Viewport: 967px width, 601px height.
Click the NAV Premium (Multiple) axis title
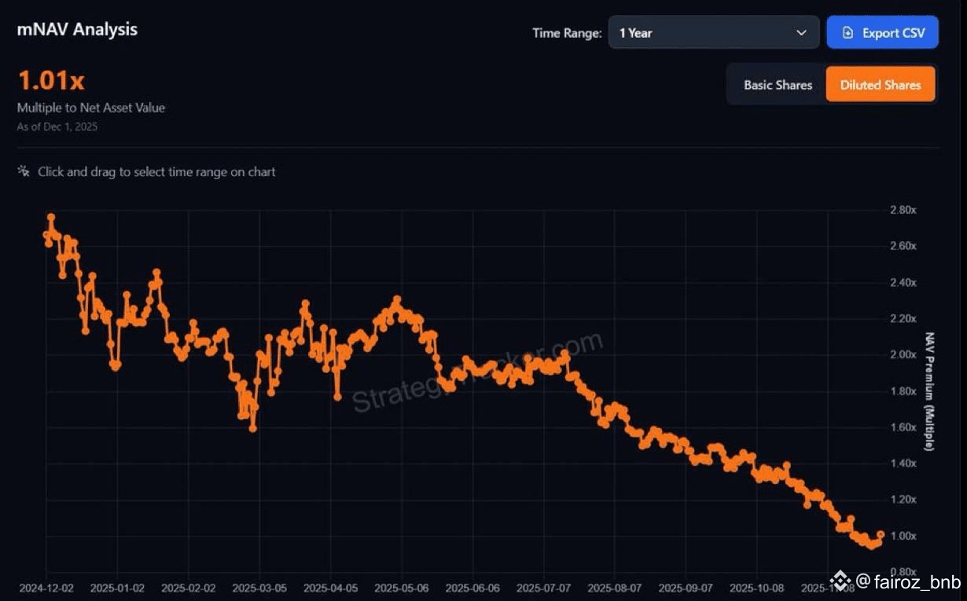[x=930, y=391]
